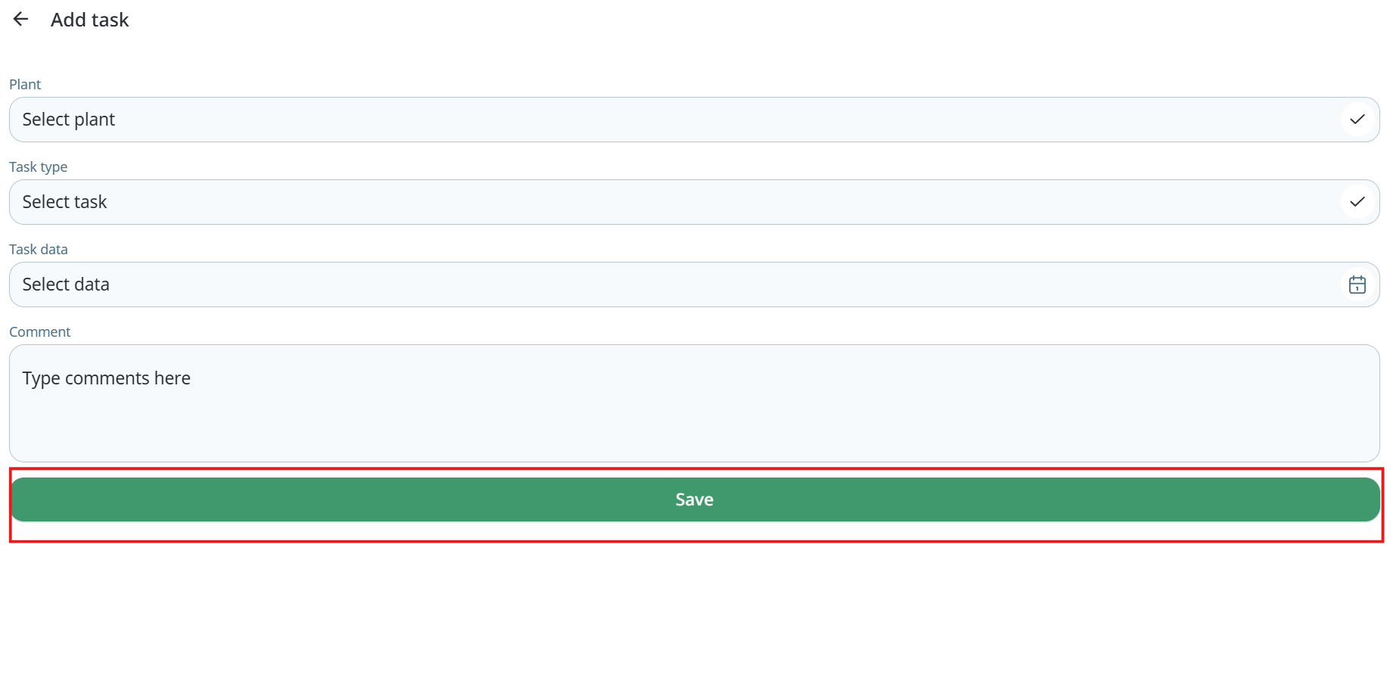The height and width of the screenshot is (675, 1387).
Task: Click the Comment label
Action: pyautogui.click(x=39, y=331)
